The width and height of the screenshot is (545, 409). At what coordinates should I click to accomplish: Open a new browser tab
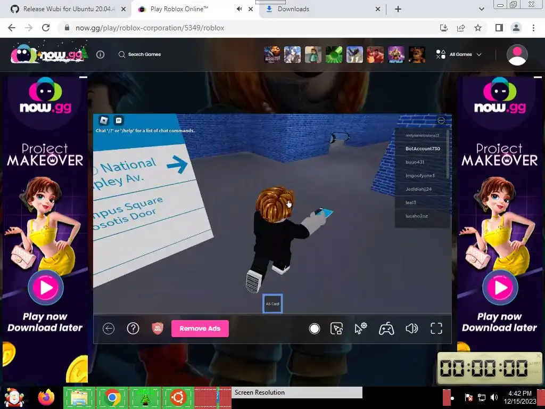398,10
